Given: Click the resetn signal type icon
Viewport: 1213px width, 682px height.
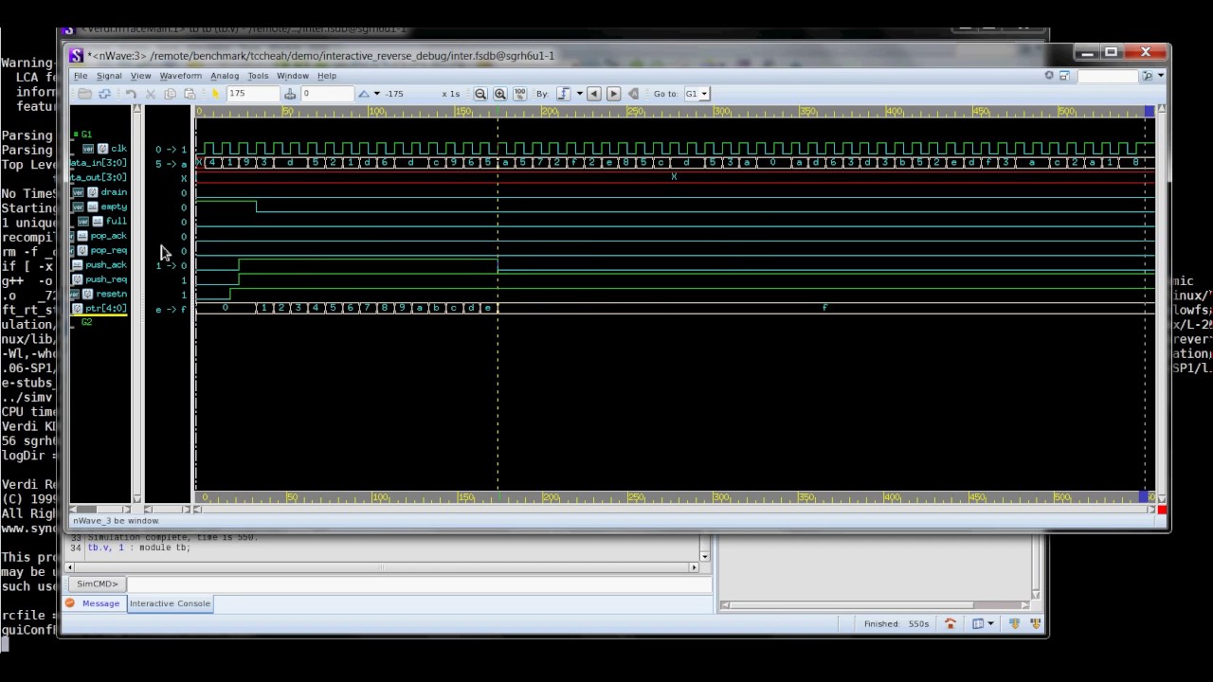Looking at the screenshot, I should point(88,294).
